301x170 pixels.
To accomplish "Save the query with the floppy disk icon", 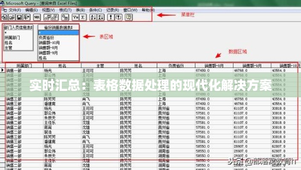I will (19, 17).
